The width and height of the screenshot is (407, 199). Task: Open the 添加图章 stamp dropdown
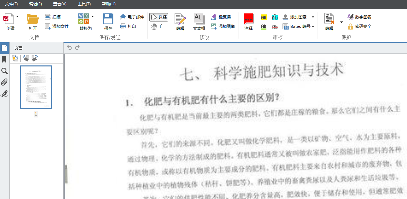313,17
